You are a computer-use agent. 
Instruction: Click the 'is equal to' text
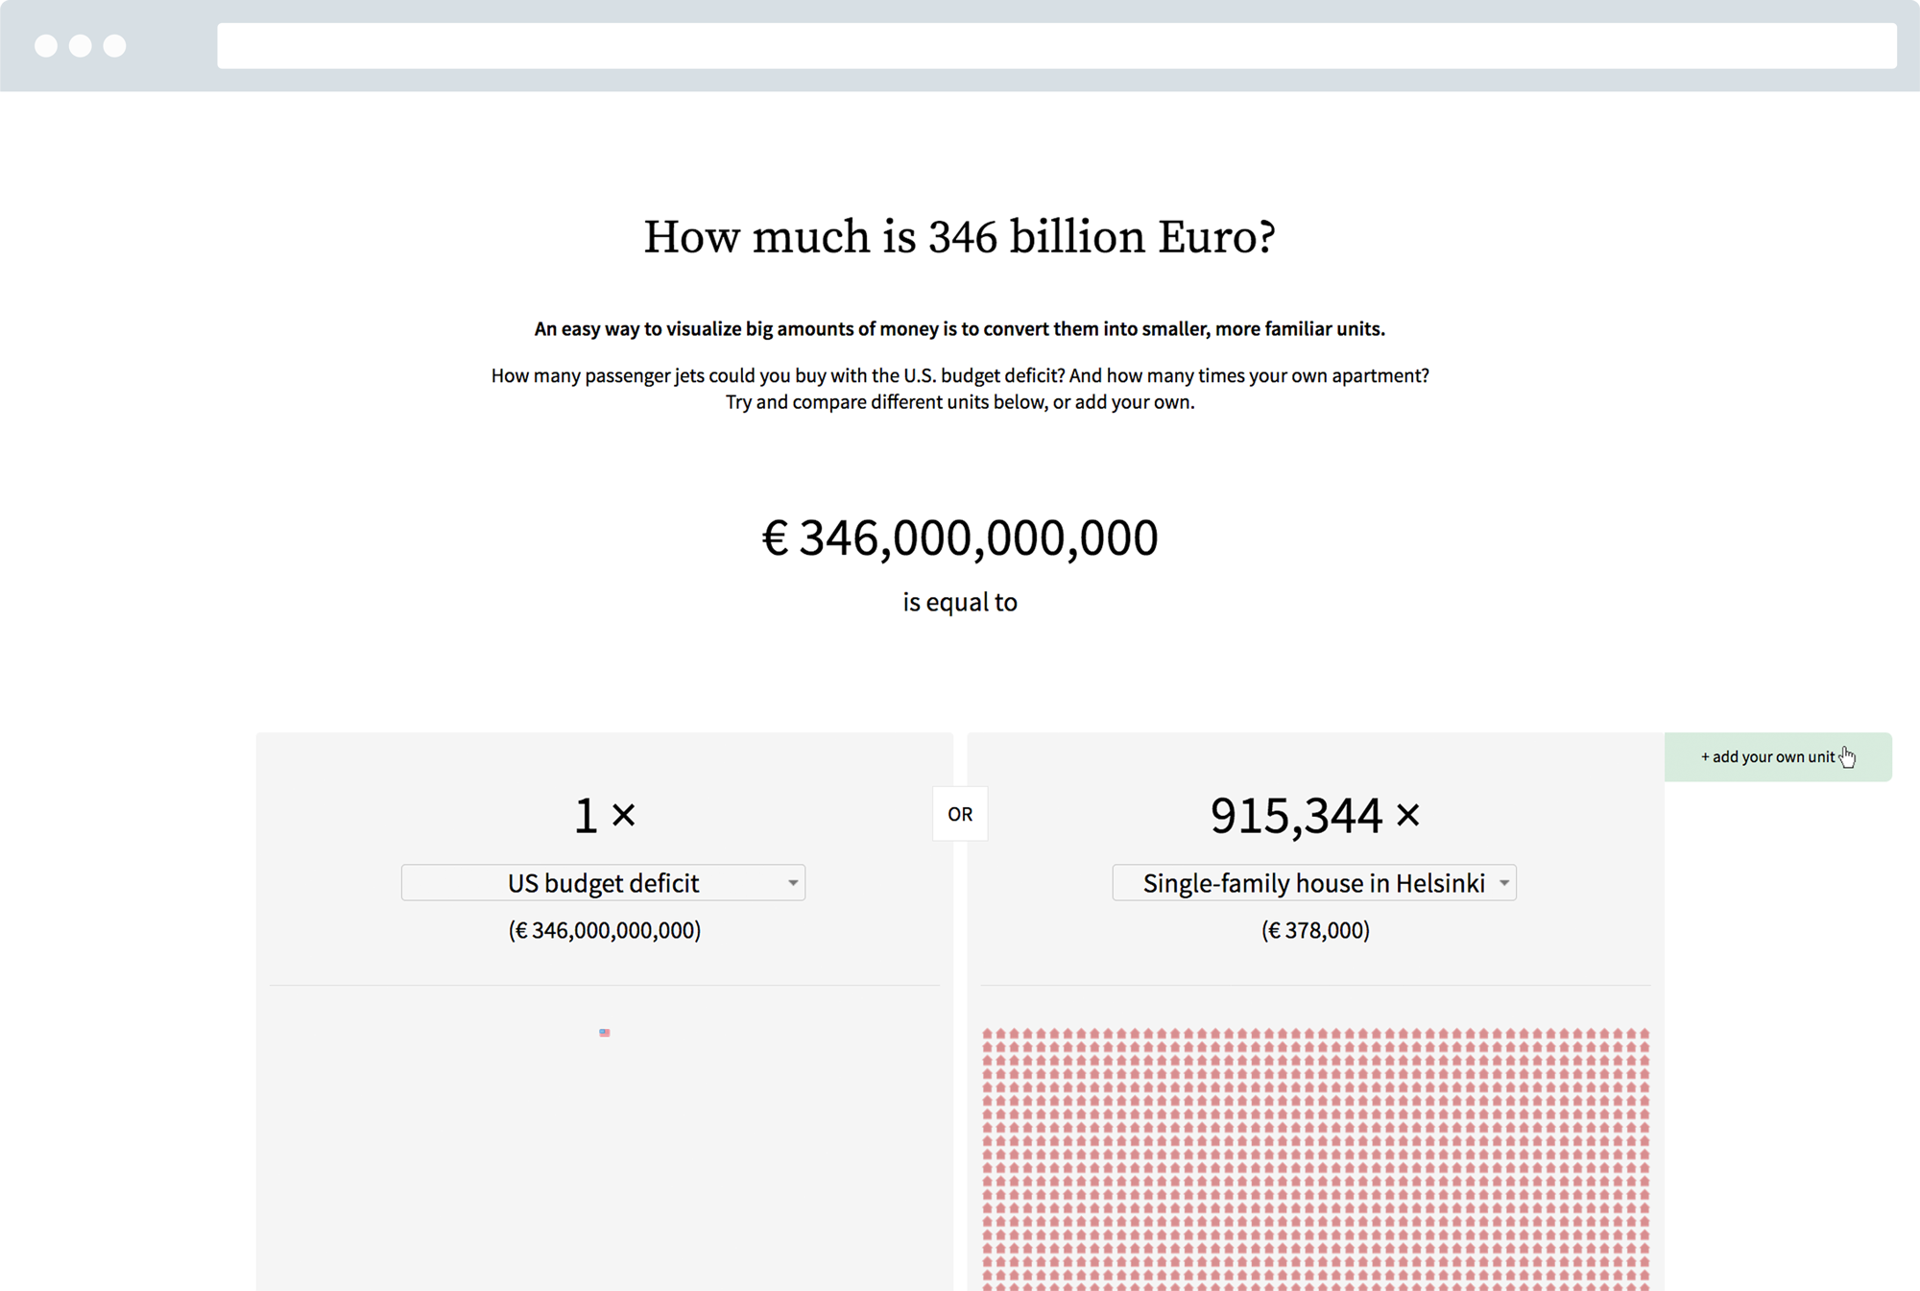(960, 602)
